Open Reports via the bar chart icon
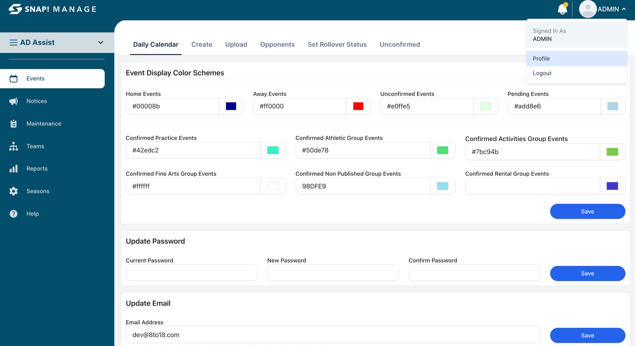Viewport: 635px width, 346px height. tap(14, 169)
